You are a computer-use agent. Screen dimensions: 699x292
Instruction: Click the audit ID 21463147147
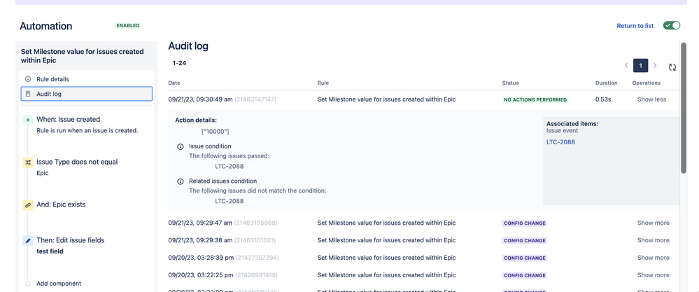[x=255, y=99]
